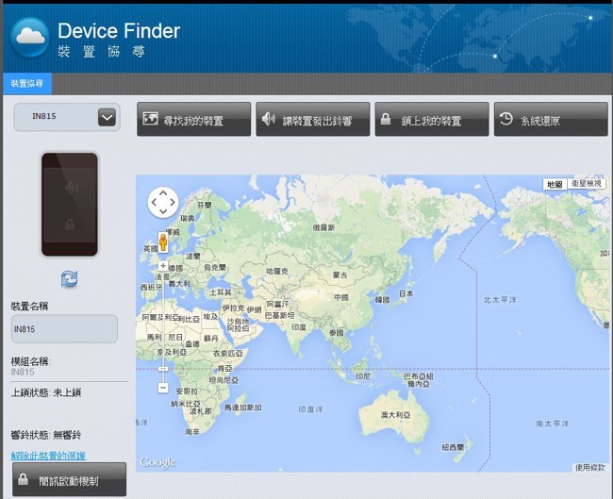This screenshot has height=499, width=613.
Task: Click the 泰國 label on map
Action: [337, 333]
